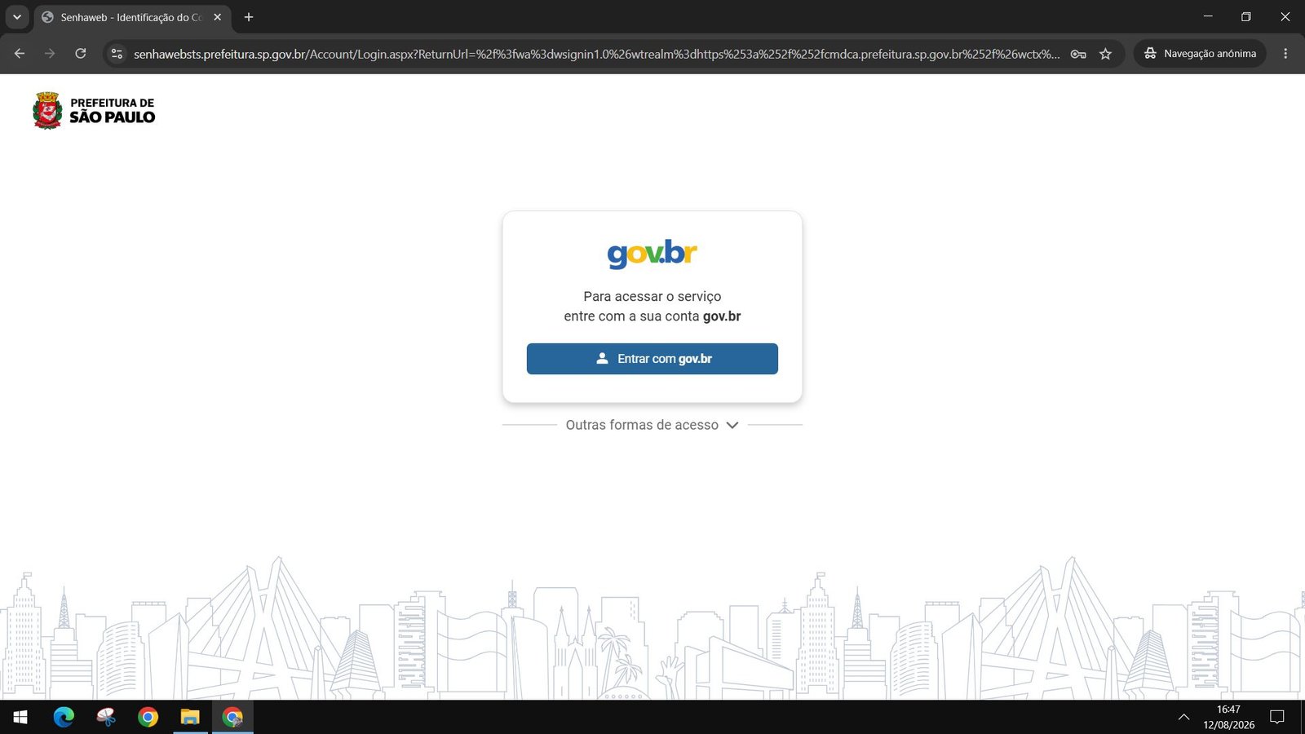Open the Windows notification center
The image size is (1305, 734).
coord(1277,718)
